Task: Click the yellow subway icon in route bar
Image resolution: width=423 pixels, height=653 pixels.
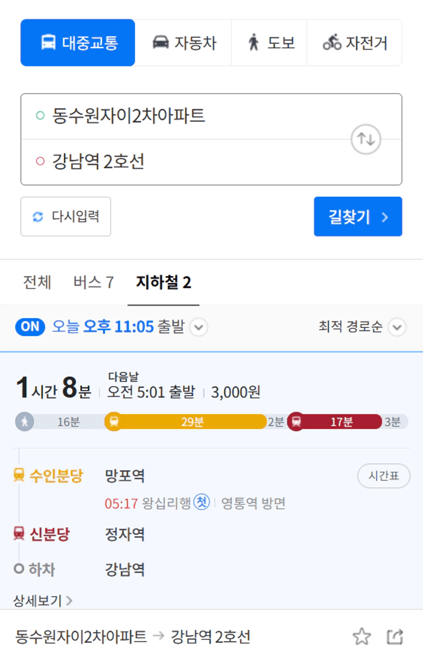Action: (114, 422)
